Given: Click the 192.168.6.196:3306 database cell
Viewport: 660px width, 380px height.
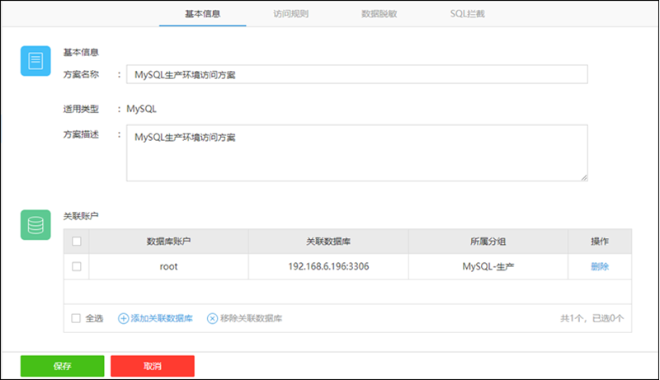Looking at the screenshot, I should [328, 266].
